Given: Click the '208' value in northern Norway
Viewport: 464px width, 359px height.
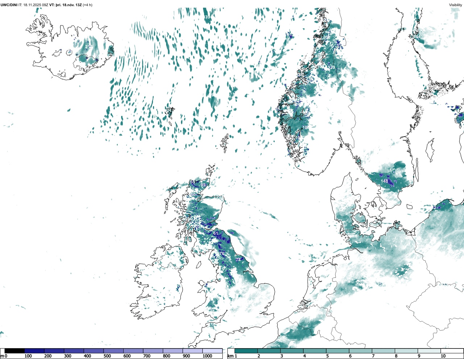Looking at the screenshot, I should coord(327,37).
